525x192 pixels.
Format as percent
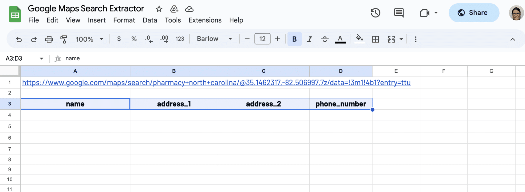coord(134,39)
